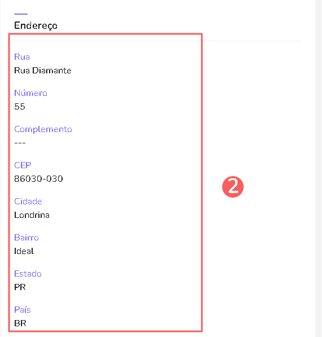Click the purple accent line above Endereço
322x337 pixels.
click(x=21, y=14)
